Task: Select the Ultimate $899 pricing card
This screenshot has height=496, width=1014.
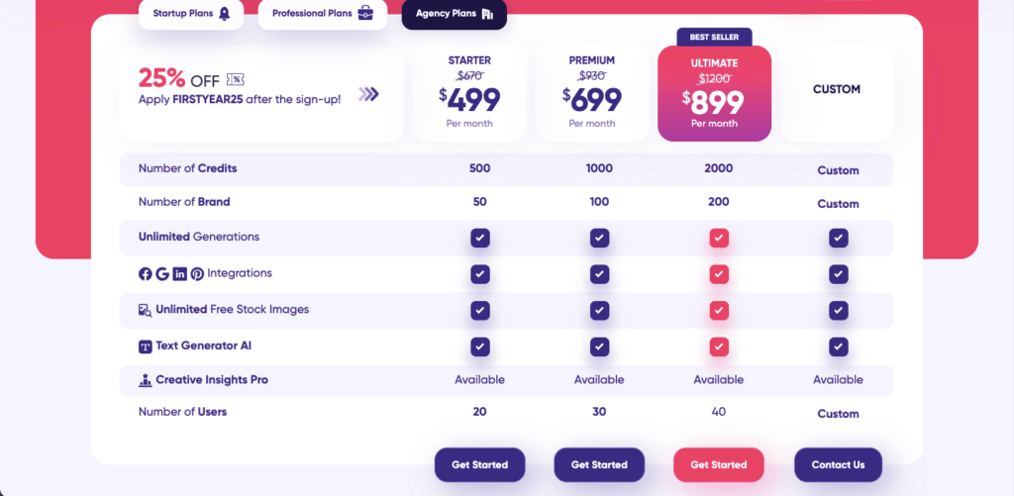Action: pos(715,93)
